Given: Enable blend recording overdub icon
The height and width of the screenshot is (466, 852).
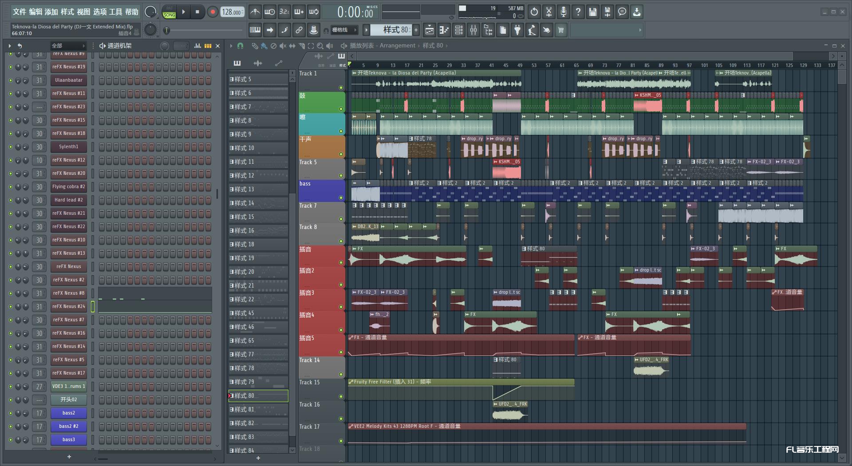Looking at the screenshot, I should click(299, 12).
